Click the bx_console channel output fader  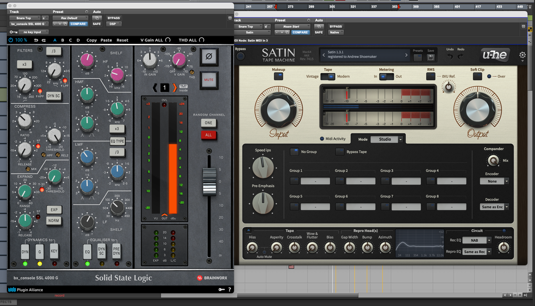[209, 181]
